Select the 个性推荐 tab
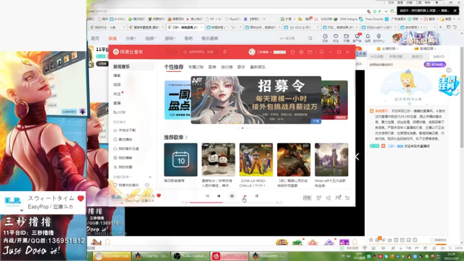 [173, 67]
